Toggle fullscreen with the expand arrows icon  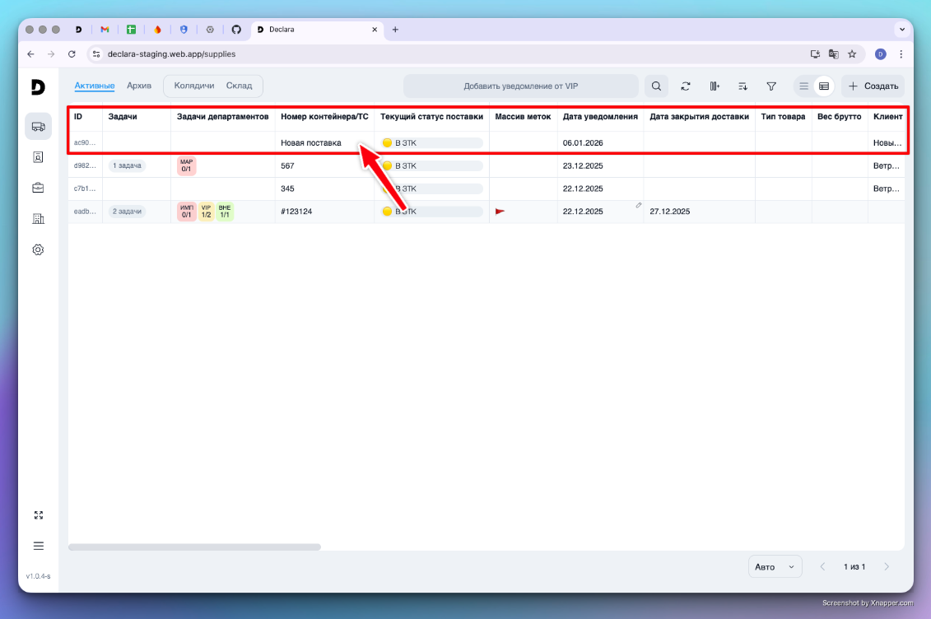click(39, 515)
